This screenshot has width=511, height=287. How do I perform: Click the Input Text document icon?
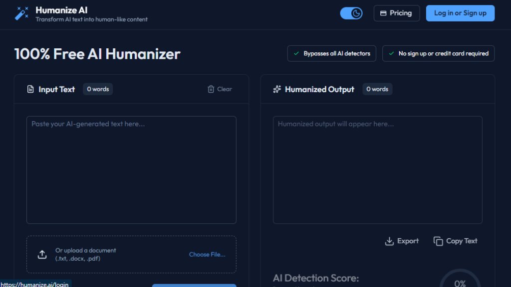click(30, 89)
